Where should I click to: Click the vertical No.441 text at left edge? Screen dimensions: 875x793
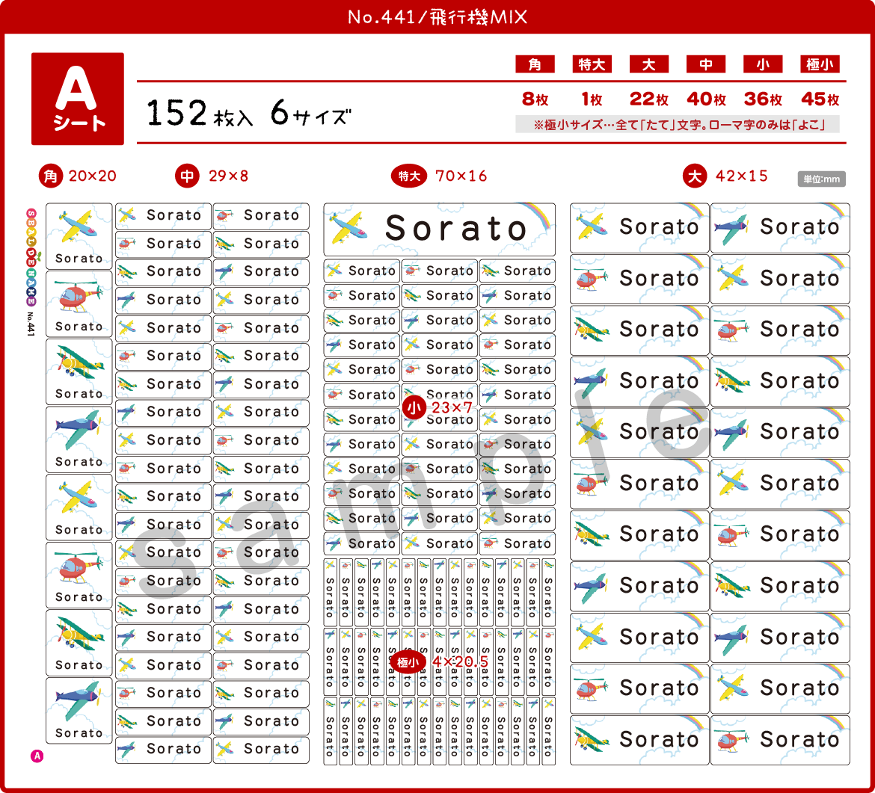click(x=31, y=324)
